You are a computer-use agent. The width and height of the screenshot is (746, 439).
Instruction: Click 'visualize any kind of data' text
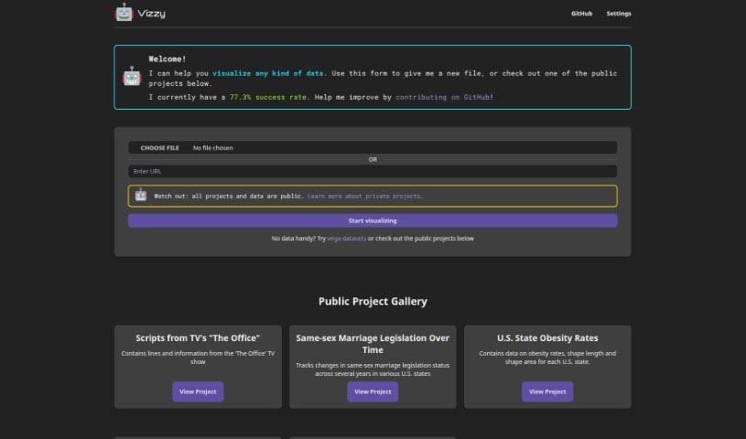(x=267, y=73)
